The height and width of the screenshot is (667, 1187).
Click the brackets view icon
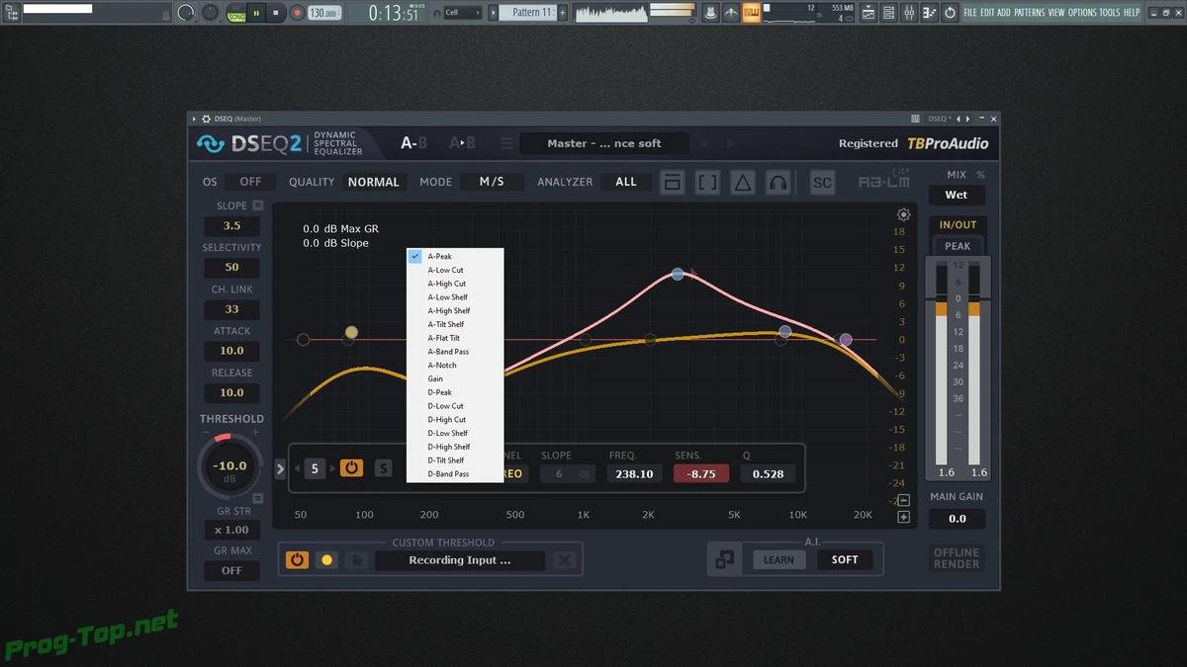point(707,183)
